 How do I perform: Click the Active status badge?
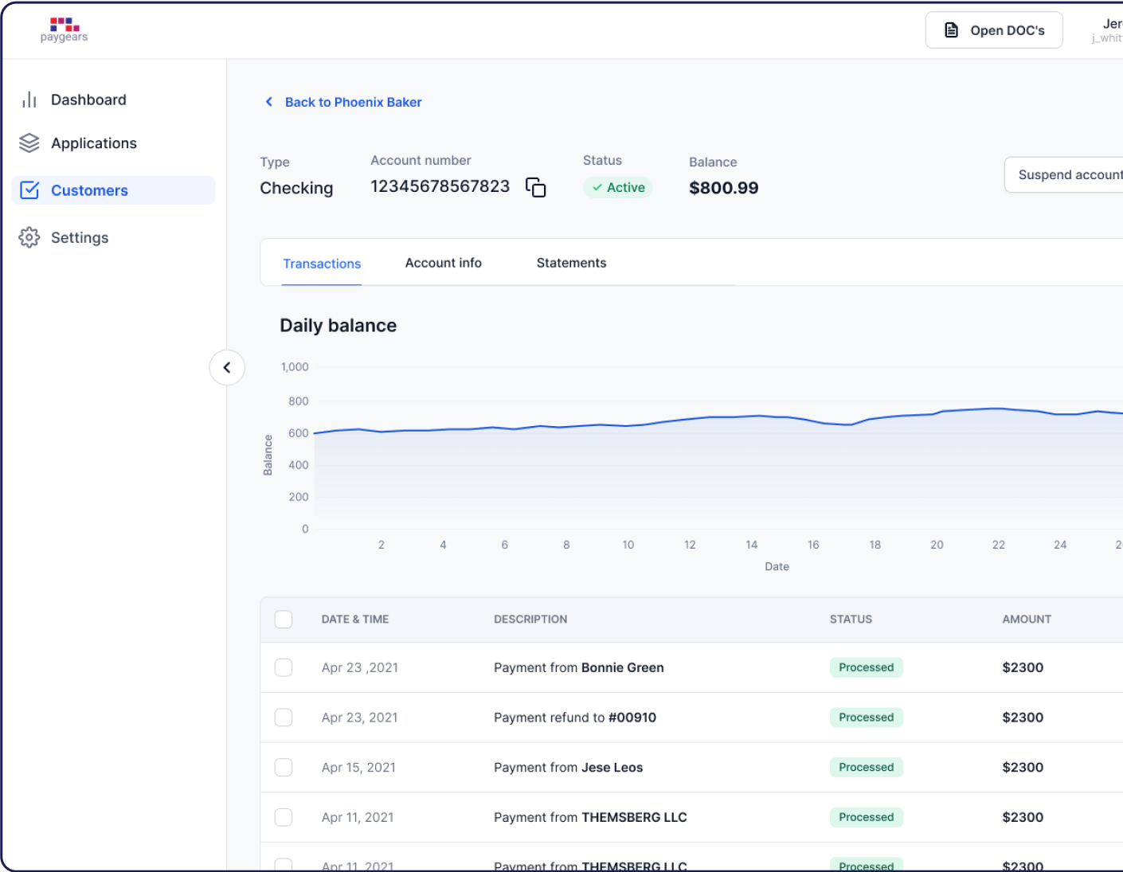click(x=618, y=187)
